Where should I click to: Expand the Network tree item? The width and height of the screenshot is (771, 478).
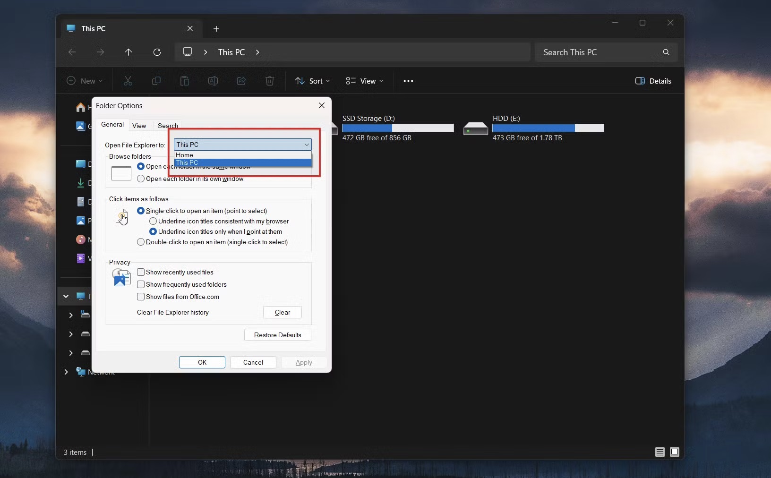tap(66, 373)
